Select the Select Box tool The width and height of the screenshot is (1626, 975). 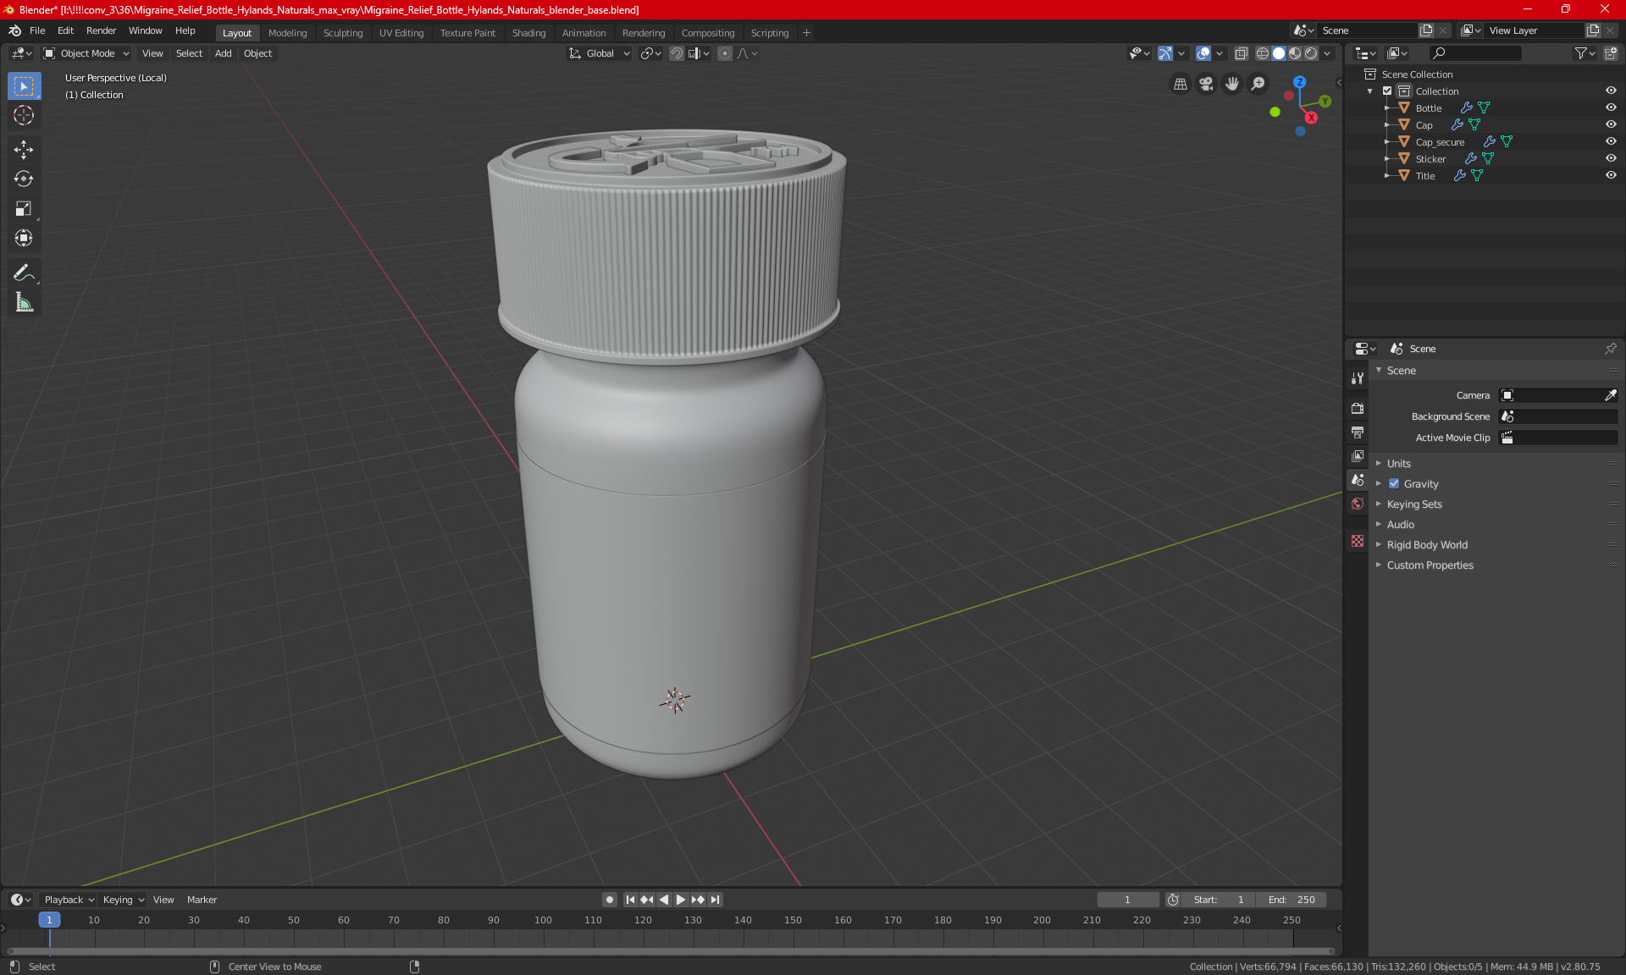[x=24, y=86]
